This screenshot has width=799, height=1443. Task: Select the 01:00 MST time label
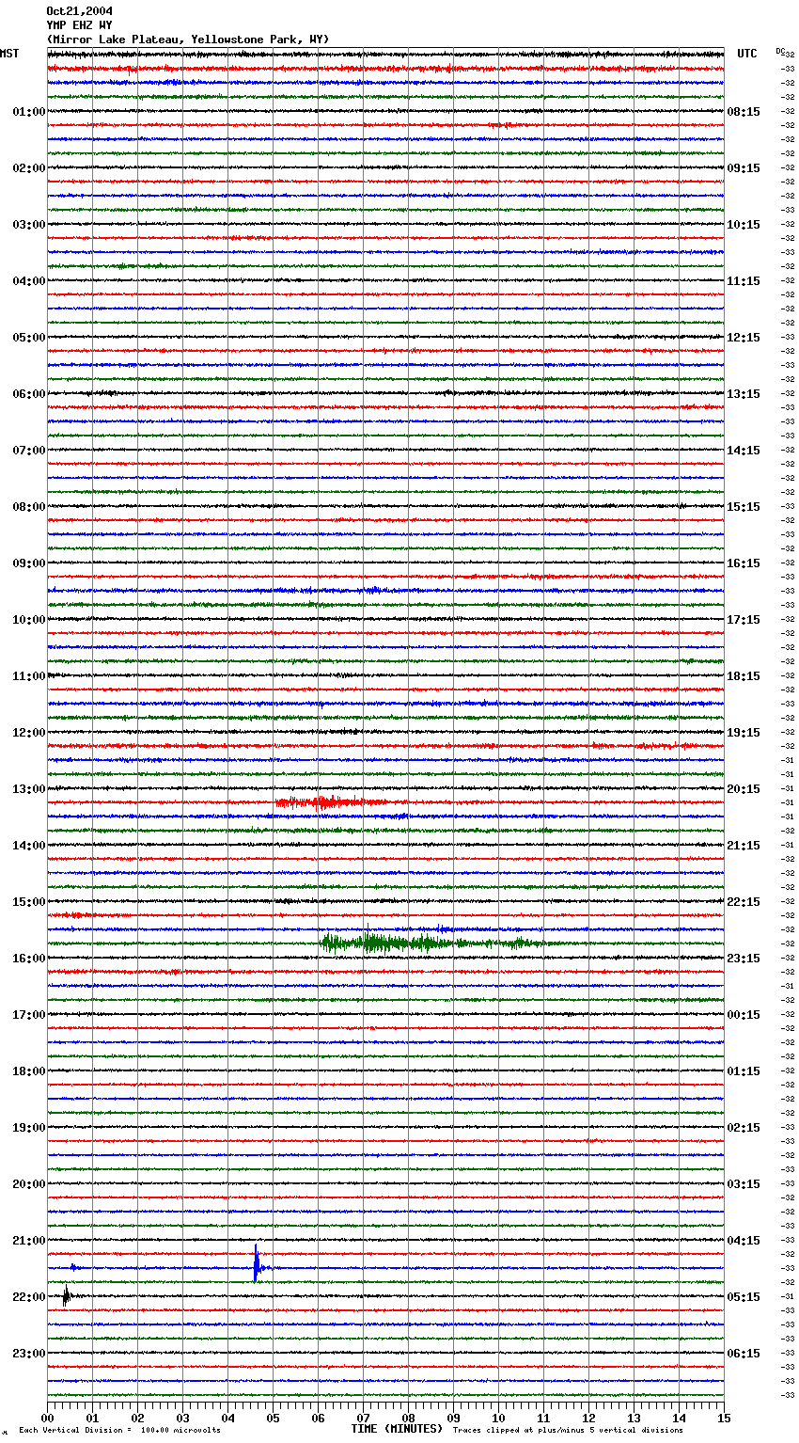tap(29, 112)
